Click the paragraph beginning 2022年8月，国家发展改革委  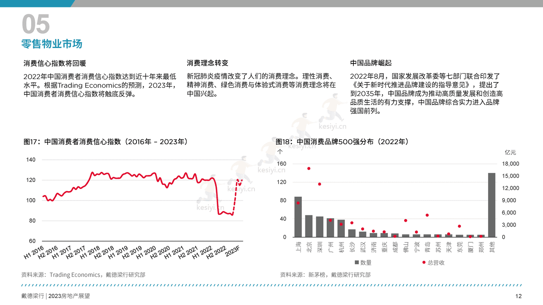coord(427,93)
